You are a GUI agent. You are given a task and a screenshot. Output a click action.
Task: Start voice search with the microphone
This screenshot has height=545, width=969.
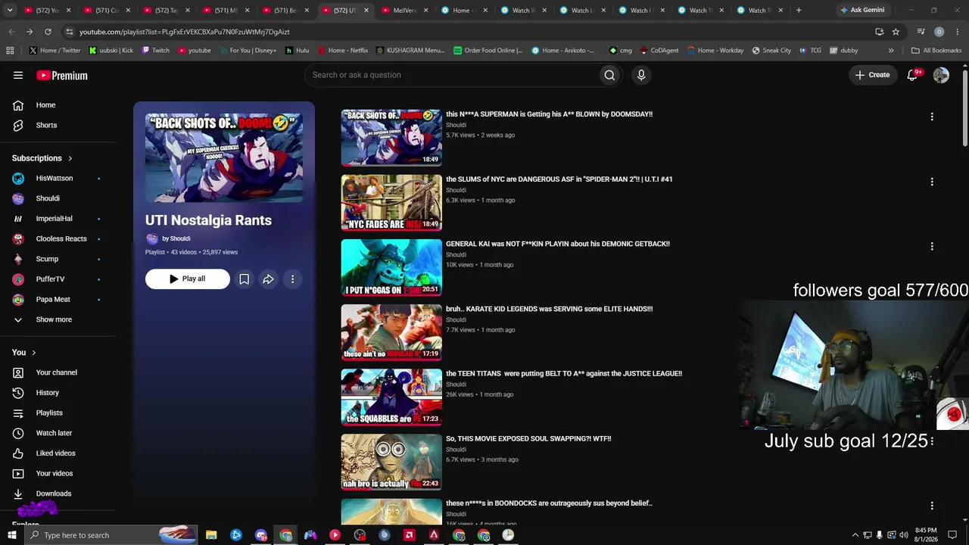(641, 75)
